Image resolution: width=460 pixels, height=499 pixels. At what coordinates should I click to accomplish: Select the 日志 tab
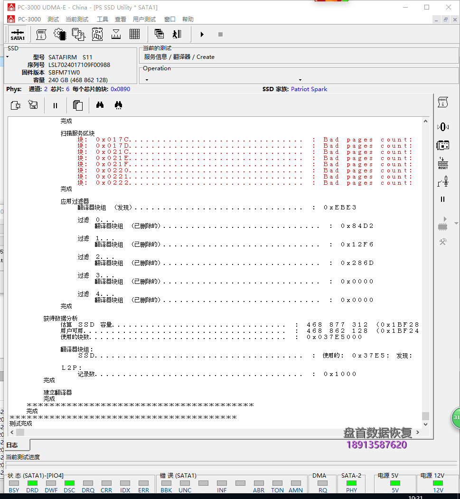coord(12,445)
